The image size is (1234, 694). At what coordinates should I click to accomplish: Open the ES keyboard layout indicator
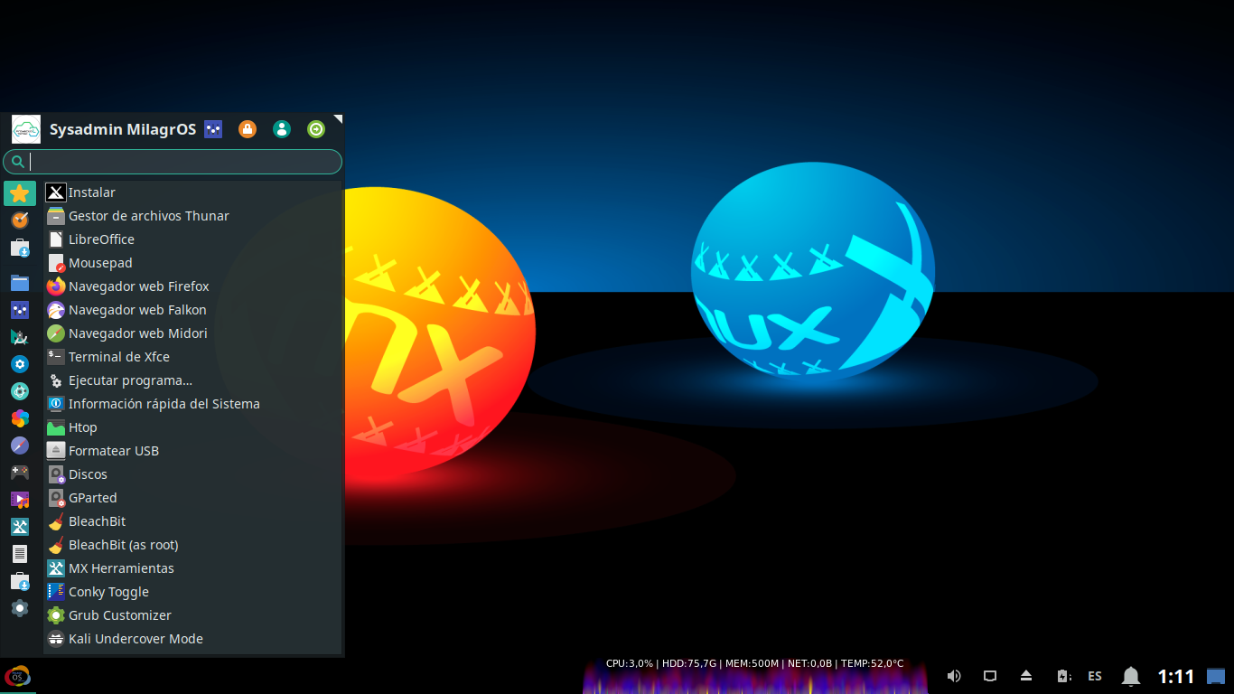point(1095,676)
